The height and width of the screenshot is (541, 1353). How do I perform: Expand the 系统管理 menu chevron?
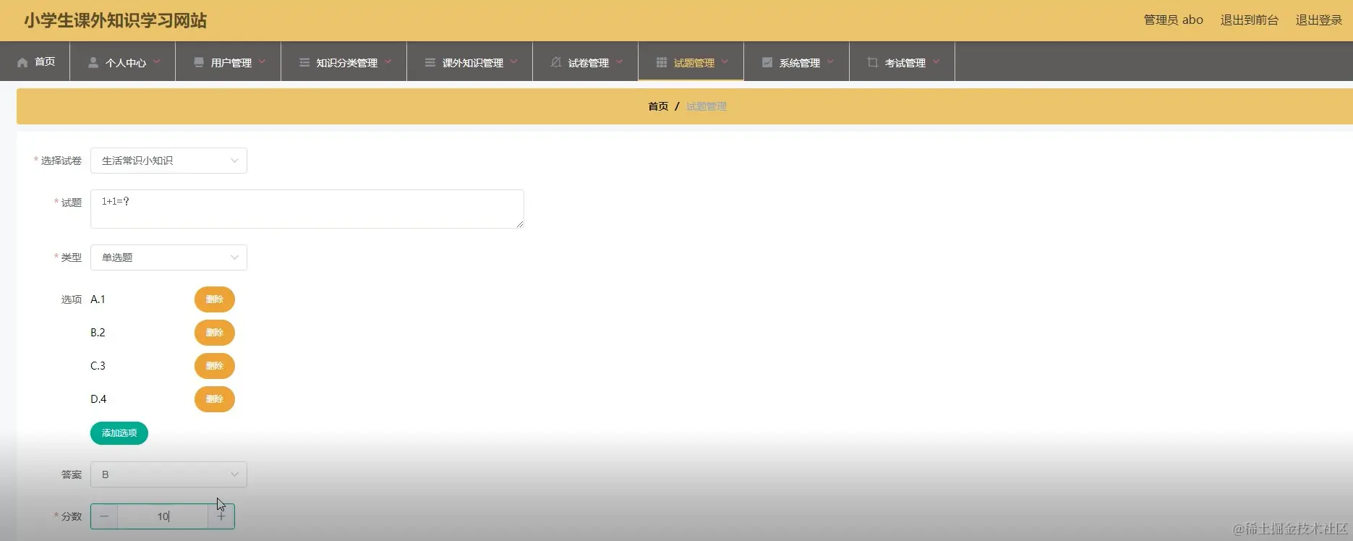click(x=830, y=61)
